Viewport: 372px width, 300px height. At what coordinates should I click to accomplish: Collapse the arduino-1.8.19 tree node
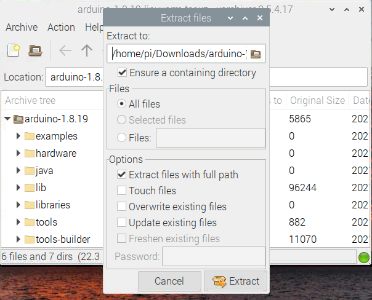pos(7,119)
